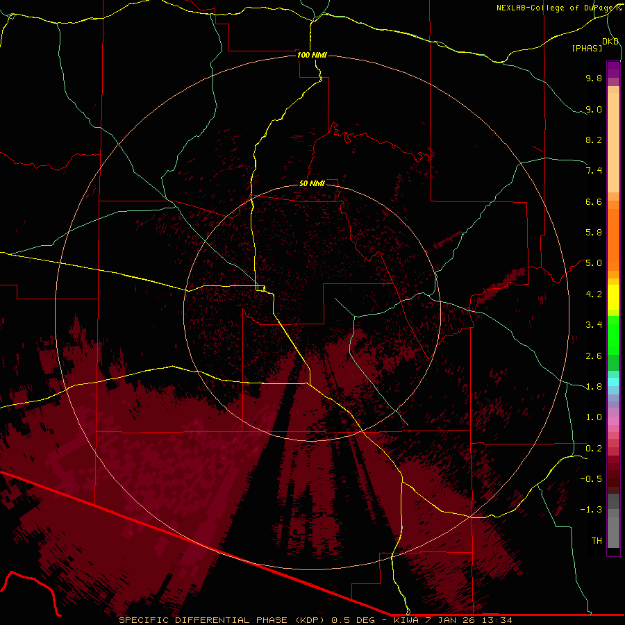Screen dimensions: 625x625
Task: Click the [PHAS] legend header label
Action: [x=587, y=48]
